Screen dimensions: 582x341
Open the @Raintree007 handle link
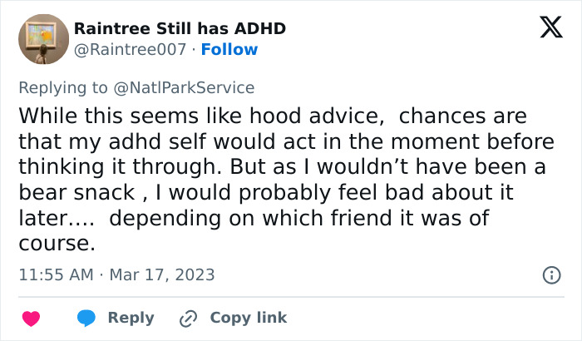(128, 50)
